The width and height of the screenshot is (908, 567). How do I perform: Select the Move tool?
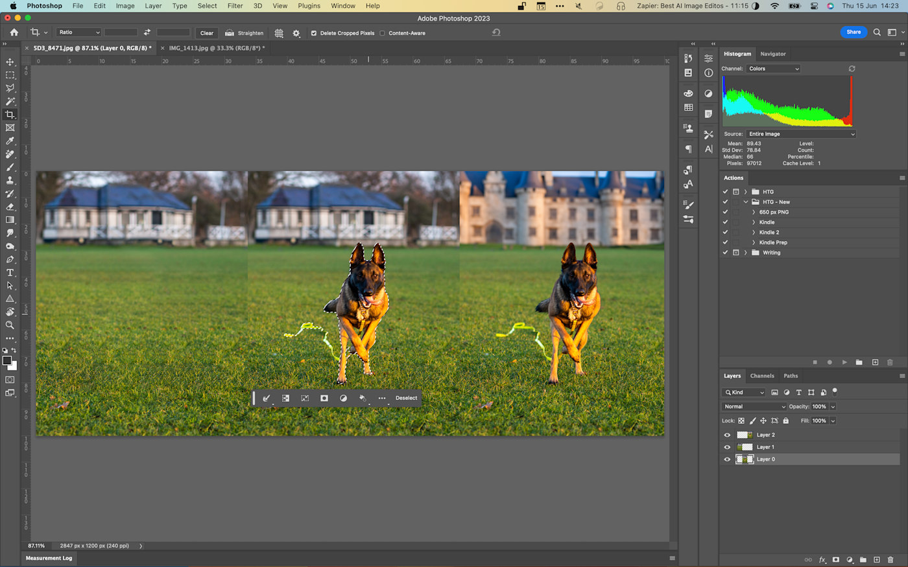point(10,62)
